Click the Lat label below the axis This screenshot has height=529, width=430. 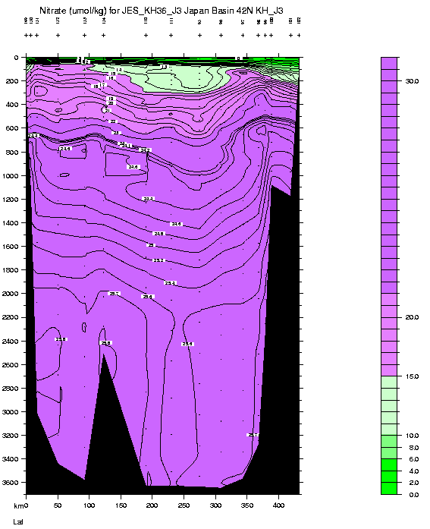coord(18,522)
